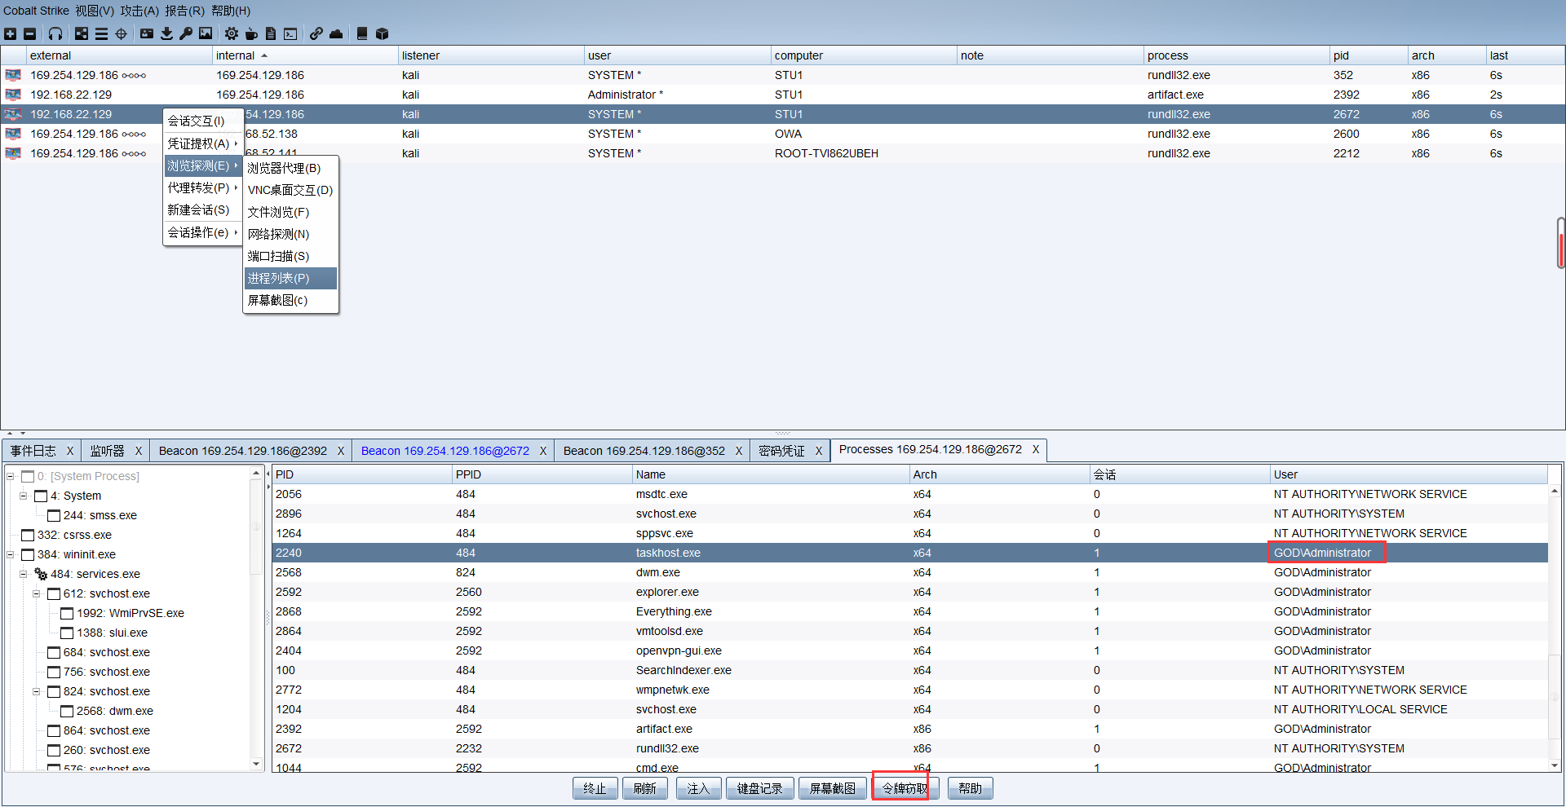Collapse the 0: [System Process] tree node
This screenshot has width=1566, height=807.
point(11,476)
